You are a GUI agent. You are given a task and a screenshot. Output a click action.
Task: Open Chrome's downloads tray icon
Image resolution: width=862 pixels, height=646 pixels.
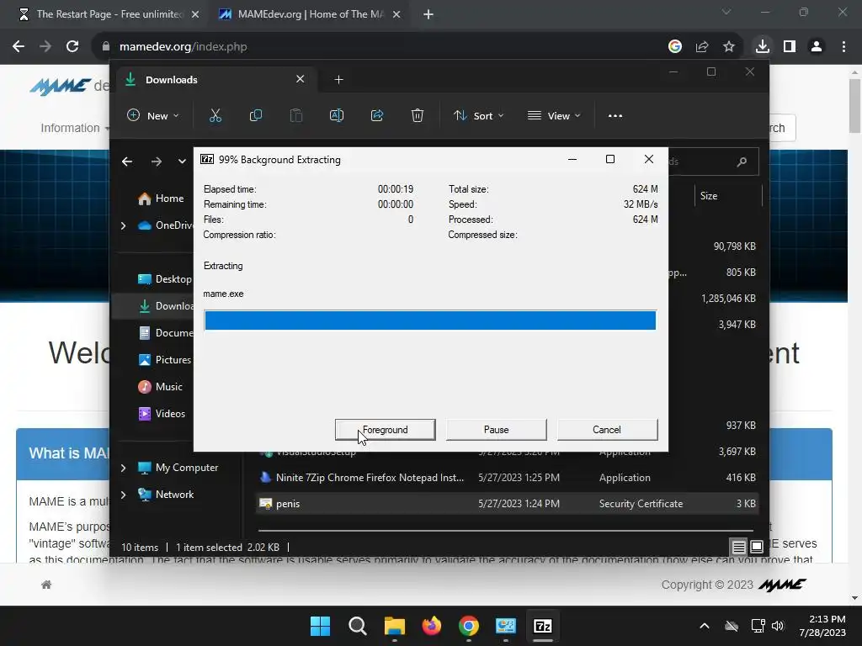[763, 47]
